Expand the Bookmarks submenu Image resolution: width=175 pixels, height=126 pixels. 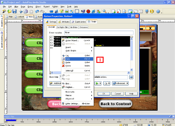(x=71, y=92)
